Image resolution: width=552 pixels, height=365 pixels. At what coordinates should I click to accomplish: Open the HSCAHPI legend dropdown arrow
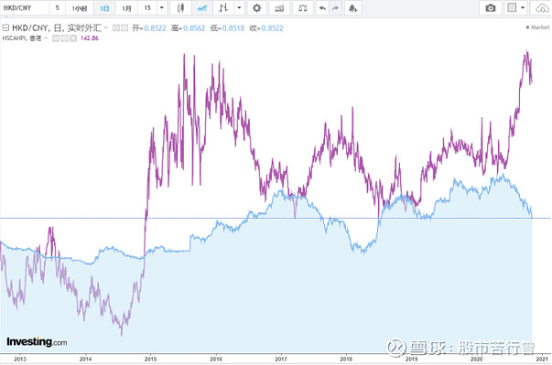point(46,38)
